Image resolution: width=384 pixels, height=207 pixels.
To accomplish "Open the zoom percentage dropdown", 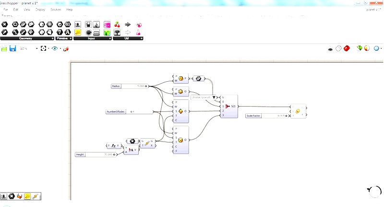I will [x=37, y=48].
